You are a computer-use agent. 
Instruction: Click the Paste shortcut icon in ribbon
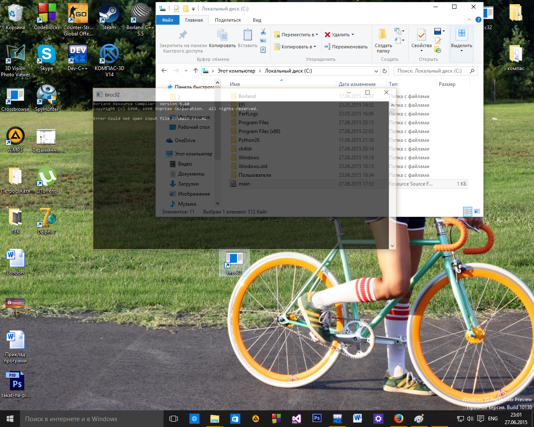[263, 50]
